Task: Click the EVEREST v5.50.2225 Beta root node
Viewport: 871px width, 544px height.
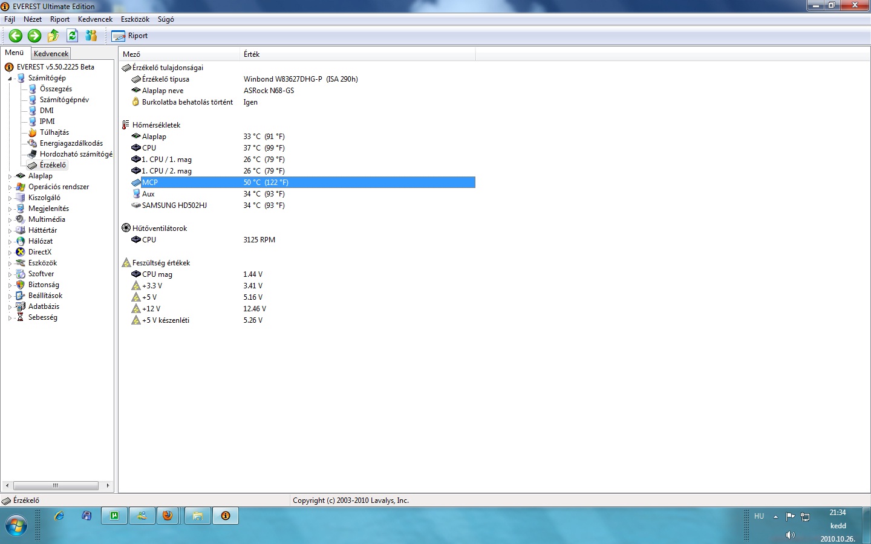Action: point(56,67)
